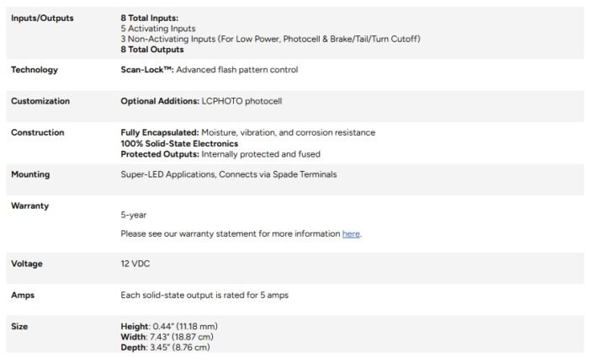The height and width of the screenshot is (358, 589).
Task: Click the Amps row label
Action: pyautogui.click(x=23, y=295)
